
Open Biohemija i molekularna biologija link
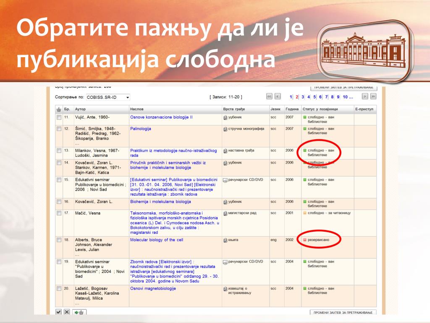coord(160,202)
